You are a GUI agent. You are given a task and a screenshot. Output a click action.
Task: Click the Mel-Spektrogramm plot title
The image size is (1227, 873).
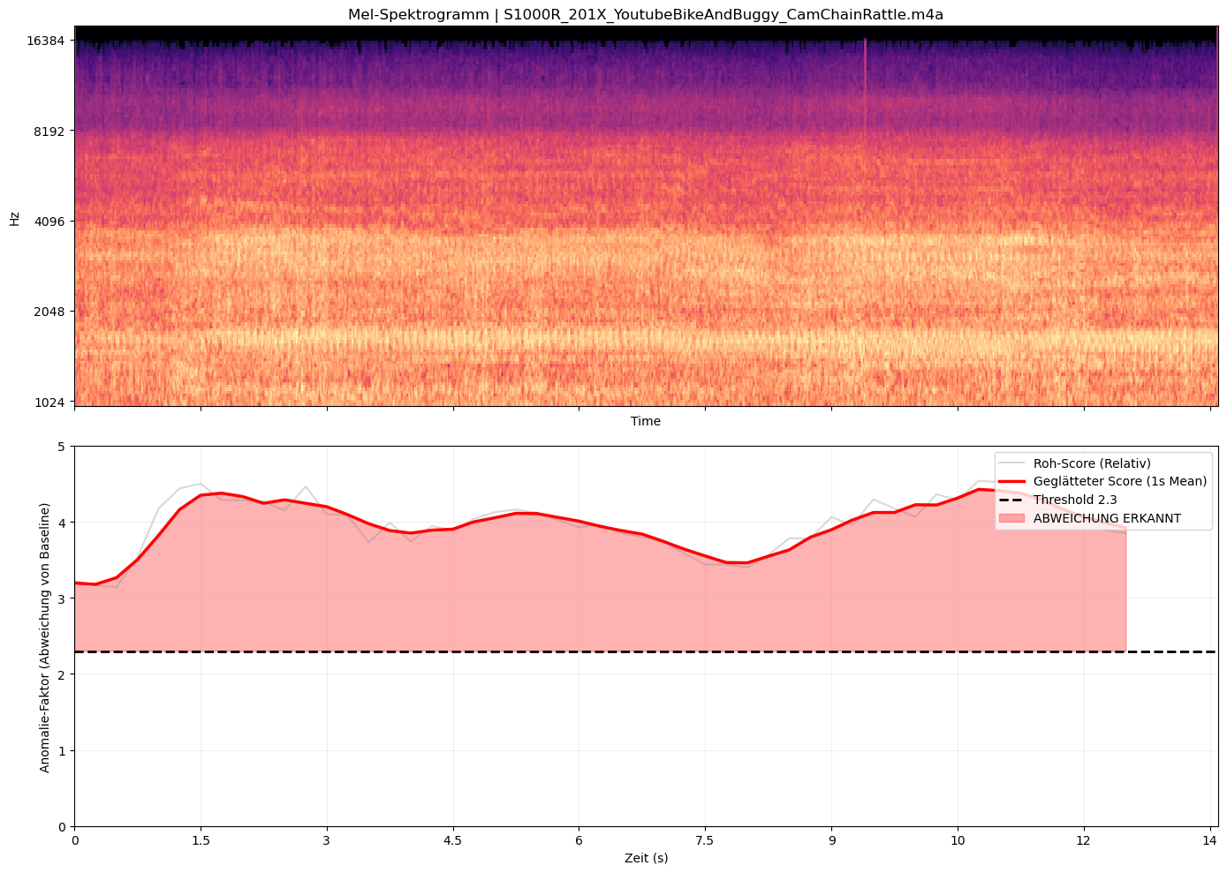(645, 14)
